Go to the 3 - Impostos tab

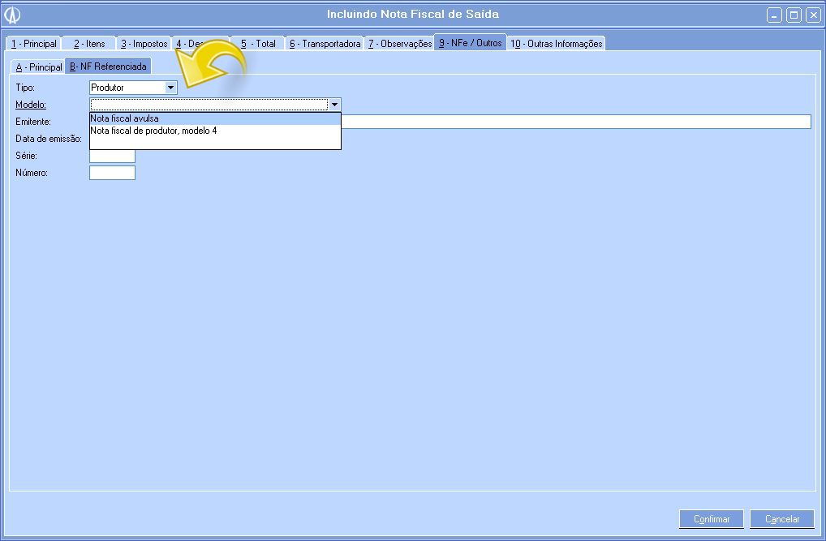(144, 44)
